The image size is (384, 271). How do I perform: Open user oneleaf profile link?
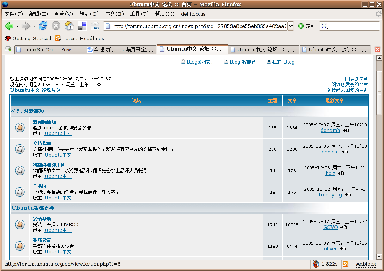[330, 152]
